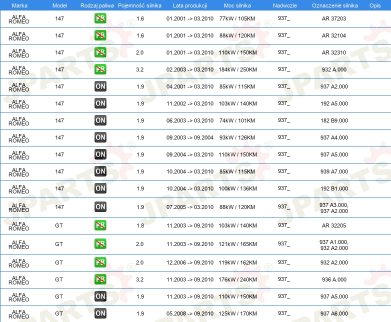Image resolution: width=391 pixels, height=322 pixels.
Task: Select engine code 932 A.000
Action: pos(334,69)
